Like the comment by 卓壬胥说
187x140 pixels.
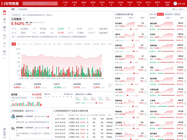point(48,128)
